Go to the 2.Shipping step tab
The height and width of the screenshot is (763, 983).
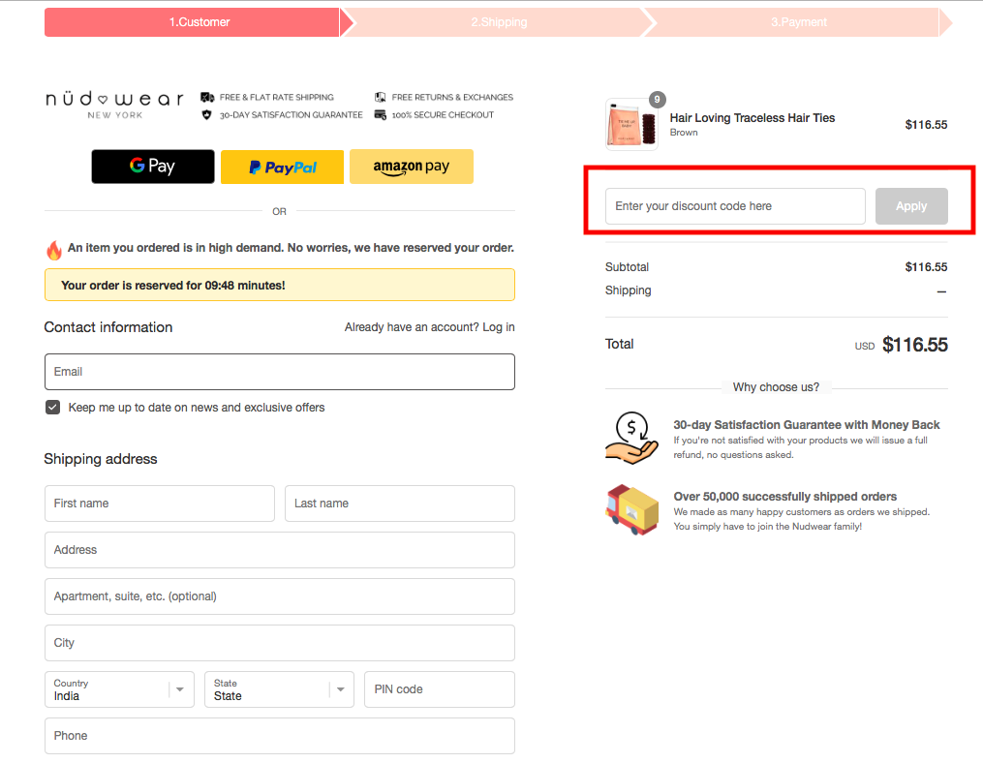point(499,22)
